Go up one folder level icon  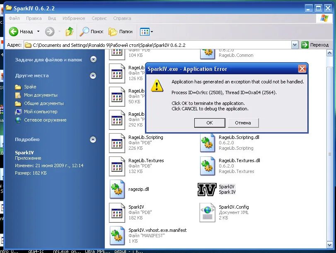(70, 32)
